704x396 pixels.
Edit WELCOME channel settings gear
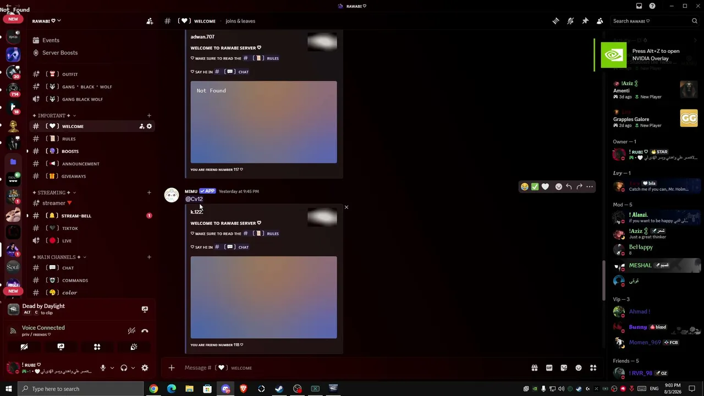(x=149, y=127)
